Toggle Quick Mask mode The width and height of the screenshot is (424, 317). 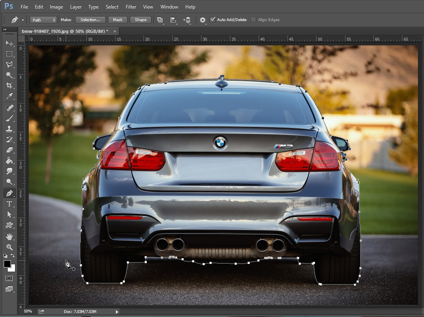tap(9, 278)
